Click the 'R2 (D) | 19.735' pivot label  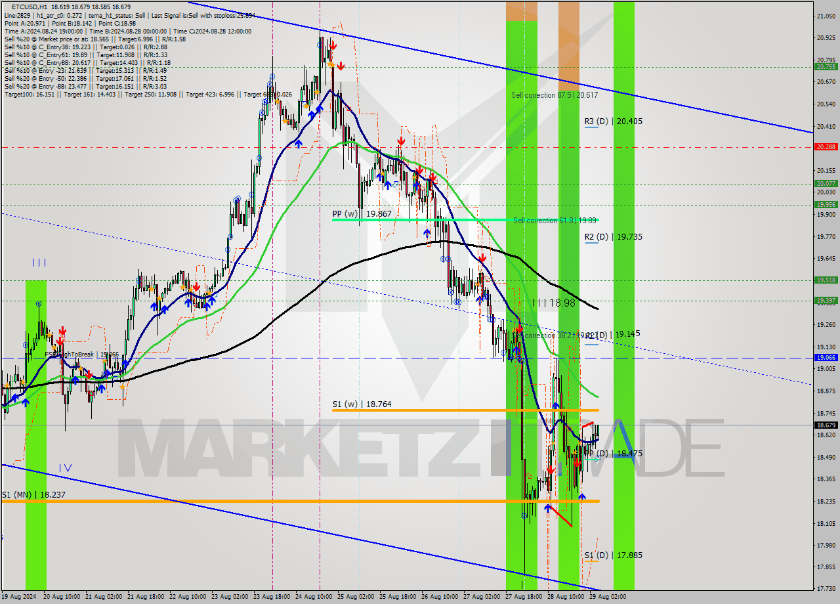[x=614, y=237]
